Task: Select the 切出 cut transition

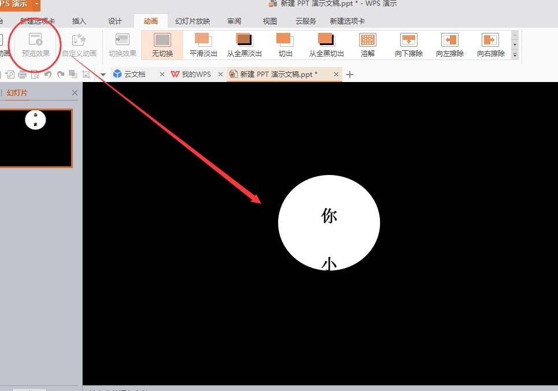Action: click(285, 44)
